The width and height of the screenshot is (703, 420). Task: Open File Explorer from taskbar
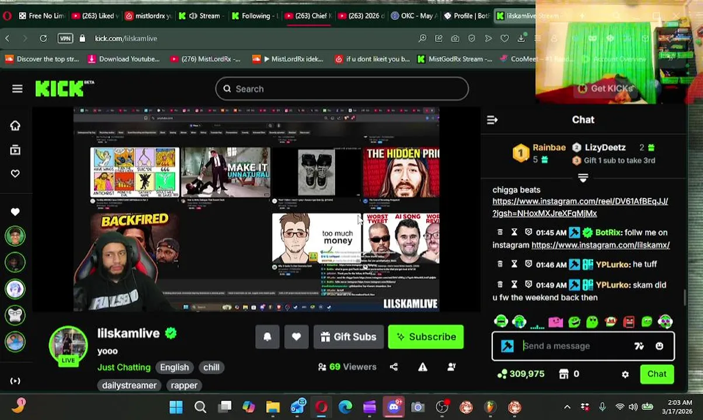pyautogui.click(x=273, y=407)
